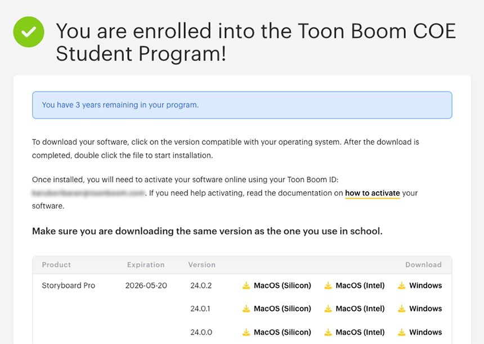This screenshot has height=344, width=484.
Task: Click download icon for 24.0.2 MacOS (Intel)
Action: point(328,286)
